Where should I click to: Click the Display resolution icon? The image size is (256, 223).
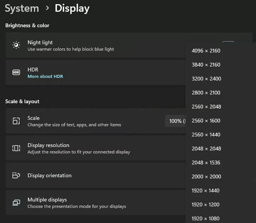[16, 148]
